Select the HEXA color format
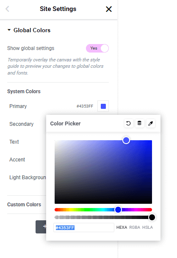Screen dimensions: 177x258 pos(122,227)
